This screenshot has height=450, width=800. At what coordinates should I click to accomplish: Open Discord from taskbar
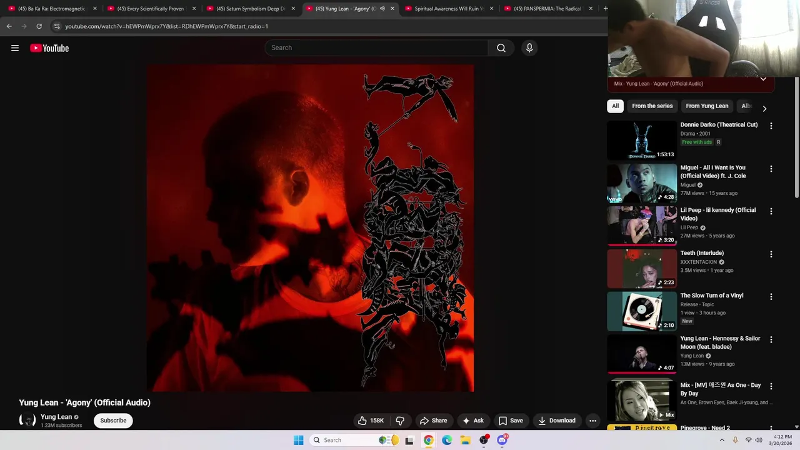tap(502, 440)
